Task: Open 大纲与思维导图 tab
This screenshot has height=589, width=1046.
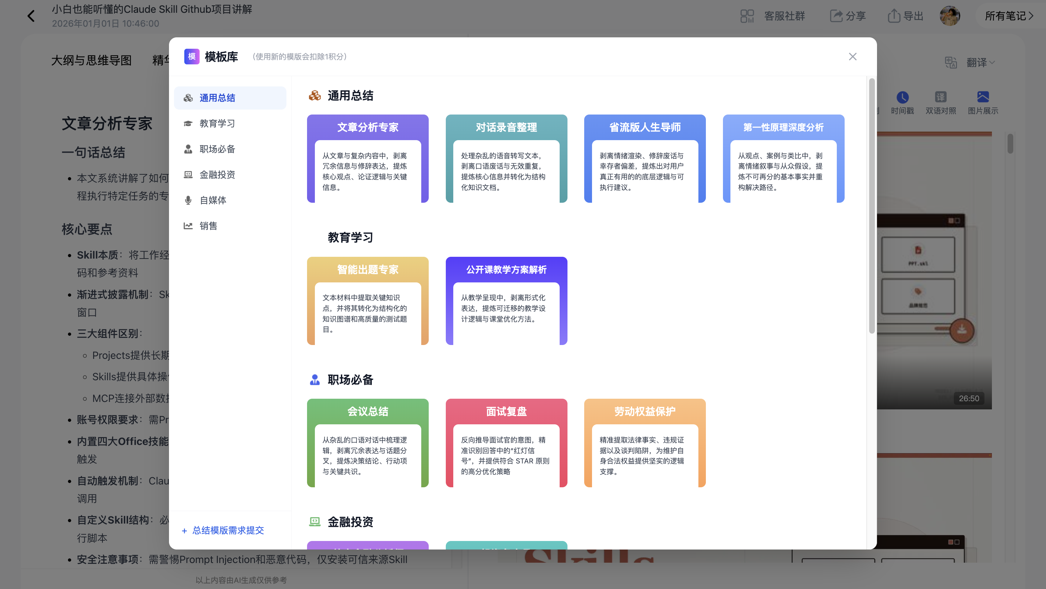Action: point(91,60)
